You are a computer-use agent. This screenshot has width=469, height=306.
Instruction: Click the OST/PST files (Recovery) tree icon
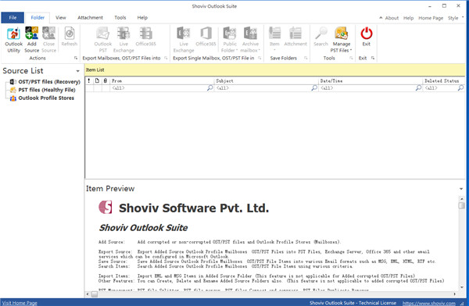(x=13, y=82)
